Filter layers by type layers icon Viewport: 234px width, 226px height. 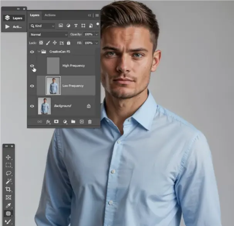tap(76, 26)
